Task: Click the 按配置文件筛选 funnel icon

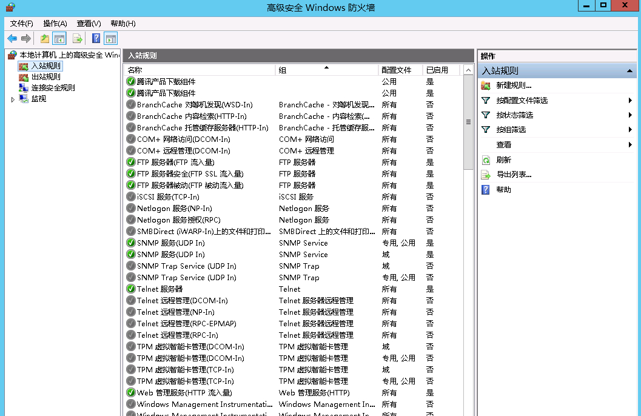Action: click(x=486, y=101)
